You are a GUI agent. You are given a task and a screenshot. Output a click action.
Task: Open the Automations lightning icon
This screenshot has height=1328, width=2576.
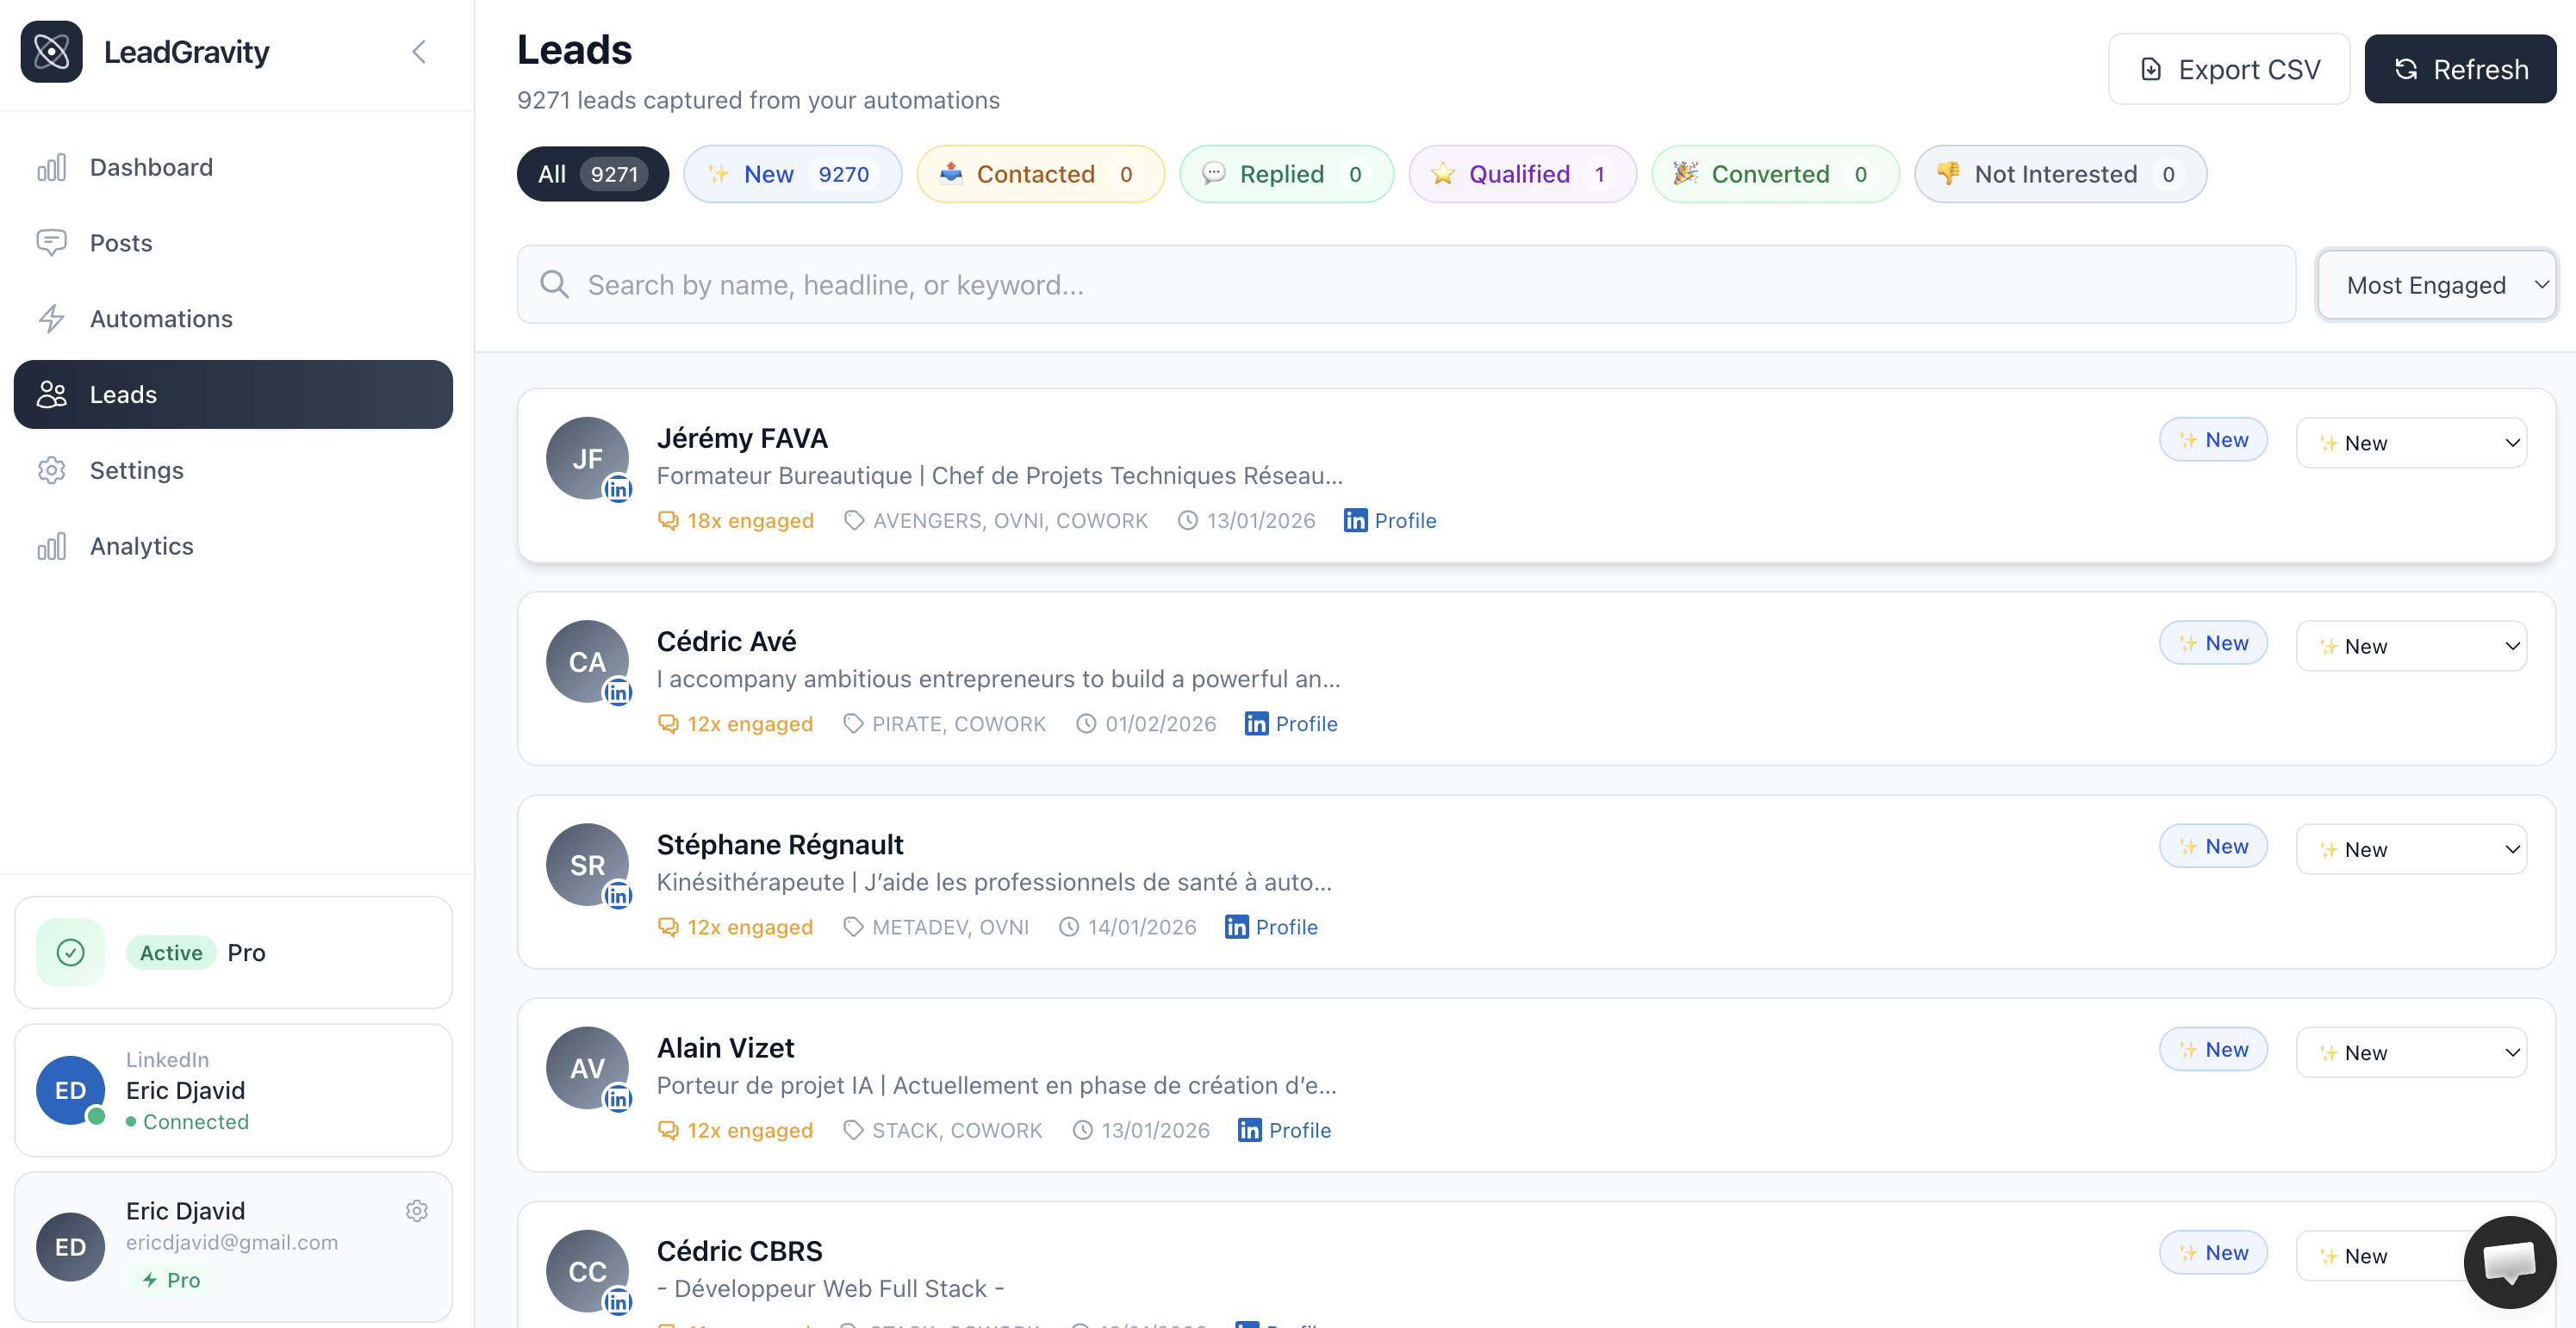tap(52, 319)
